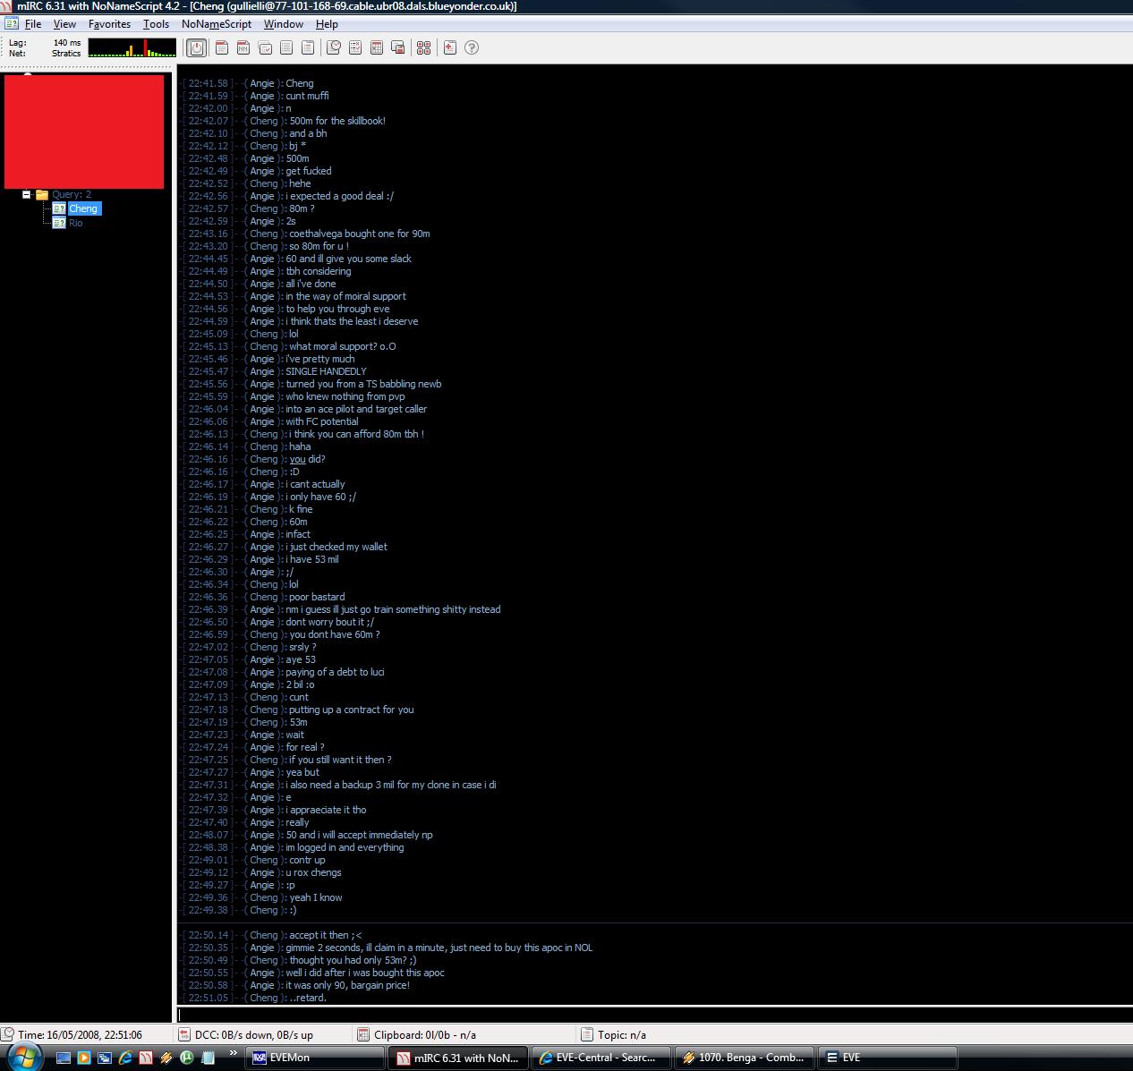
Task: Switch to EVE-Central taskbar button
Action: click(x=601, y=1058)
